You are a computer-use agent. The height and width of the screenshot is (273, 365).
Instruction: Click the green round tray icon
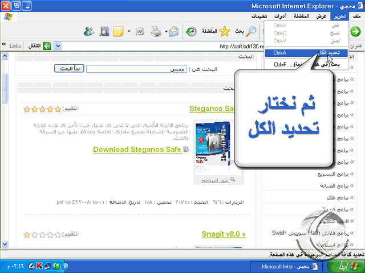pyautogui.click(x=56, y=266)
